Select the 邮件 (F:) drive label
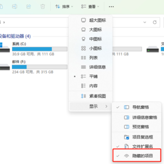The height and width of the screenshot is (164, 164). click(x=19, y=61)
